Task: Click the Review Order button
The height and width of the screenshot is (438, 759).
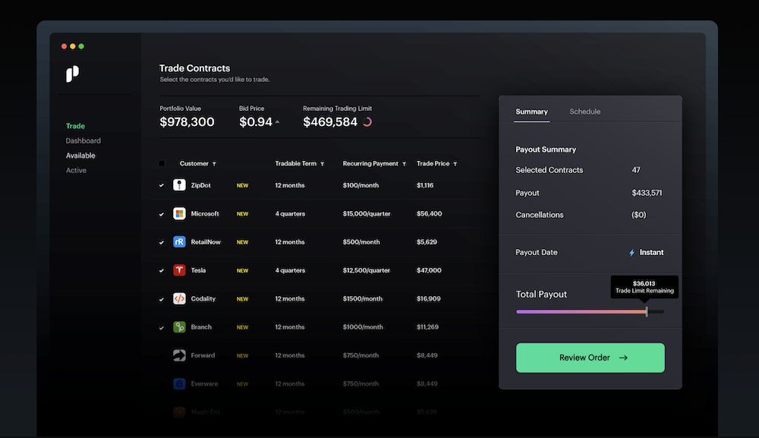Action: tap(590, 358)
